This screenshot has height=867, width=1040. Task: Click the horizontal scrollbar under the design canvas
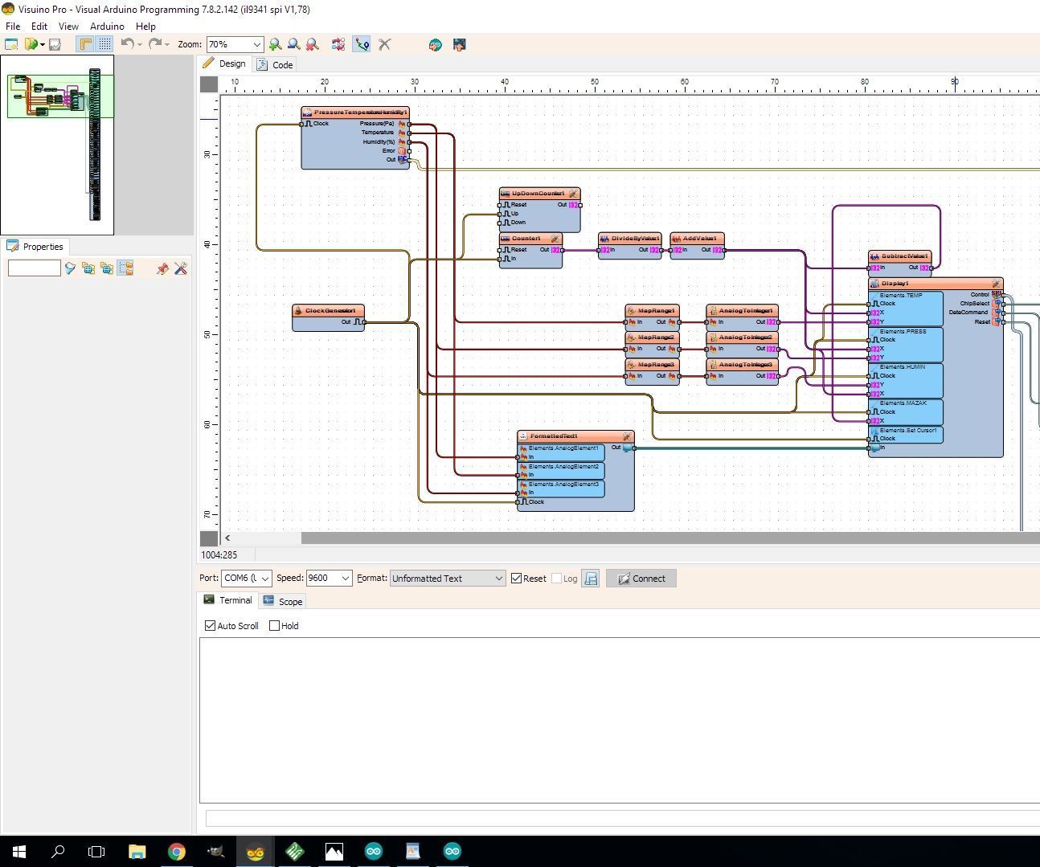[x=643, y=538]
